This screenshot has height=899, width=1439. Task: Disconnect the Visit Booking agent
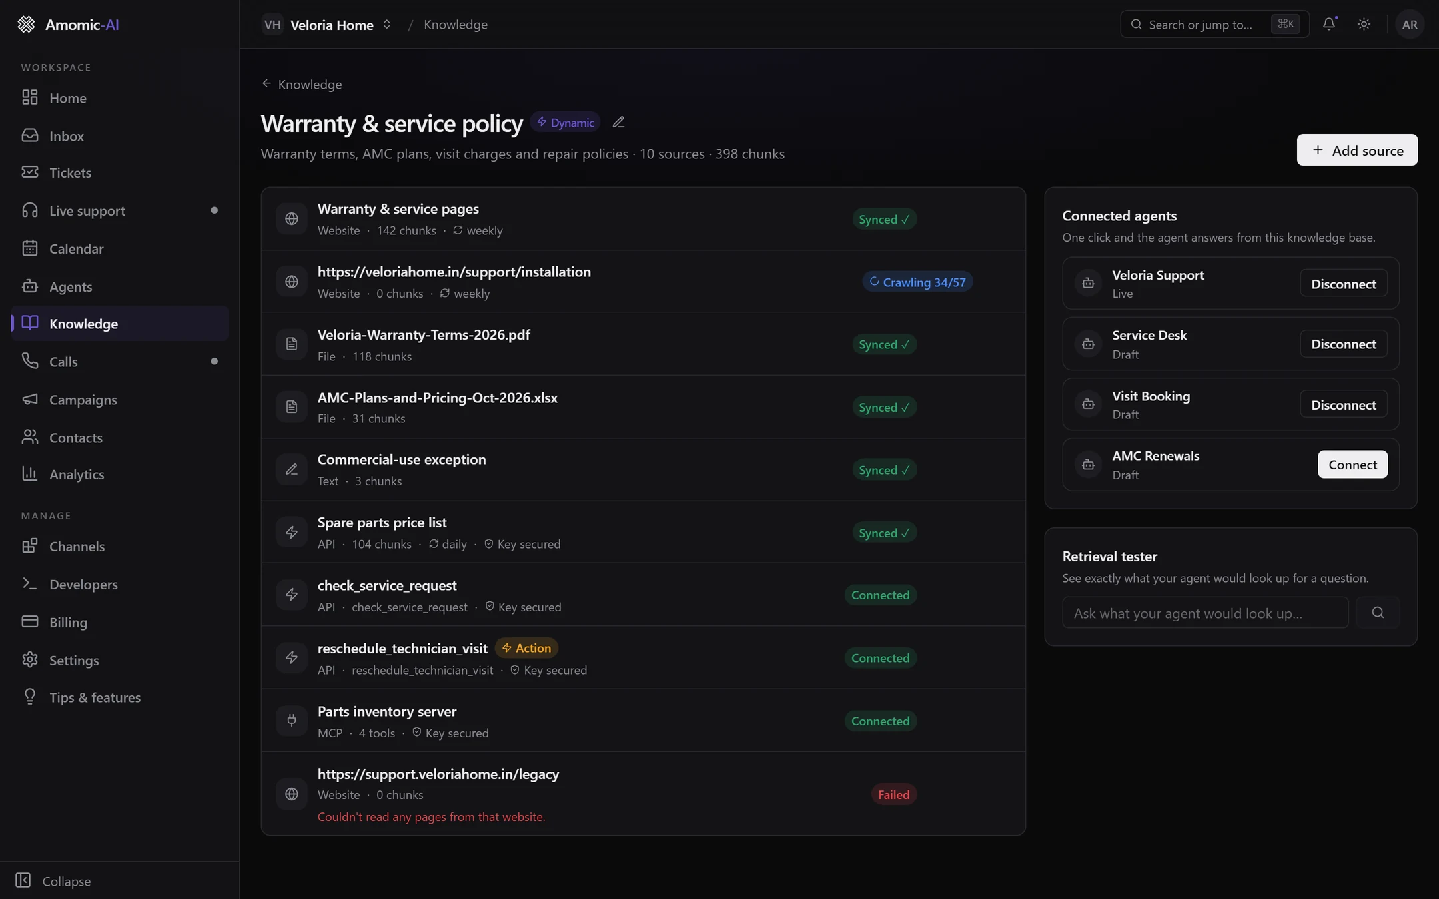point(1344,404)
